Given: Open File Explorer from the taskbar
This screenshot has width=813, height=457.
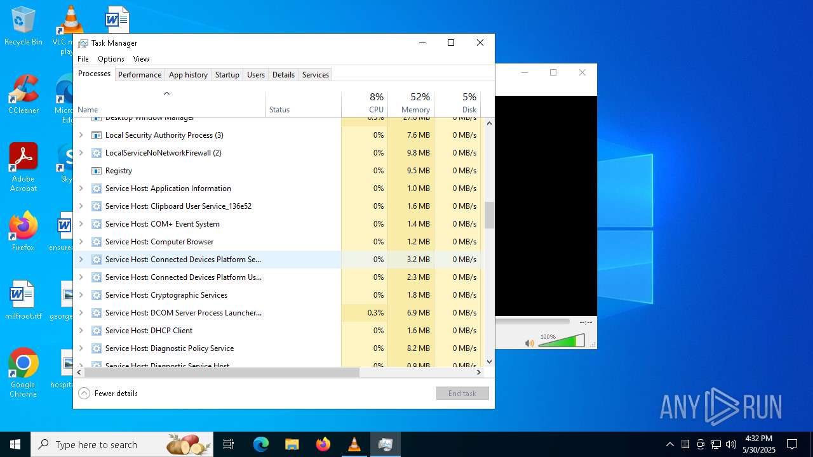Looking at the screenshot, I should click(x=292, y=444).
